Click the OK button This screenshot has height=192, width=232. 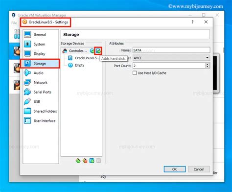175,169
